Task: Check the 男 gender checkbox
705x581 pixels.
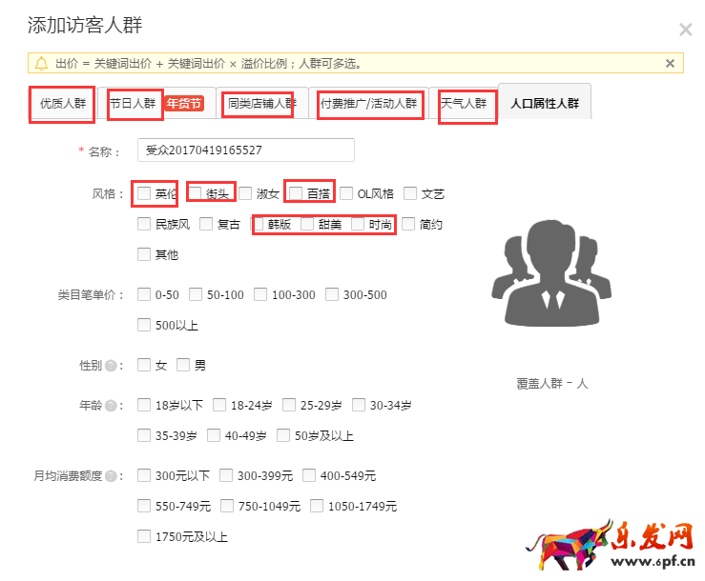Action: (x=183, y=365)
